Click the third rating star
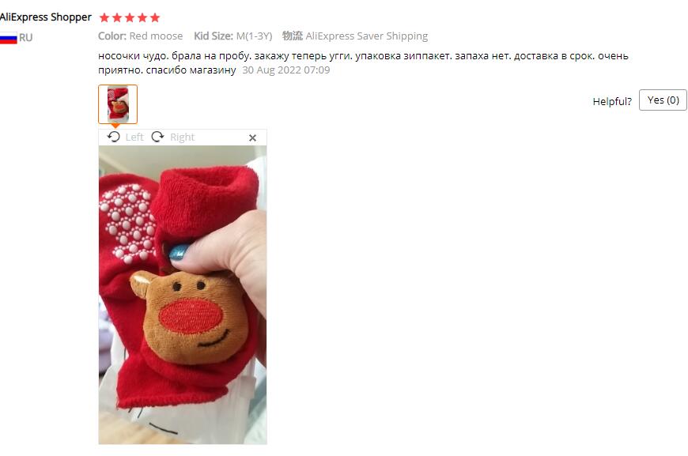Viewport: 688px width, 456px height. pos(130,17)
